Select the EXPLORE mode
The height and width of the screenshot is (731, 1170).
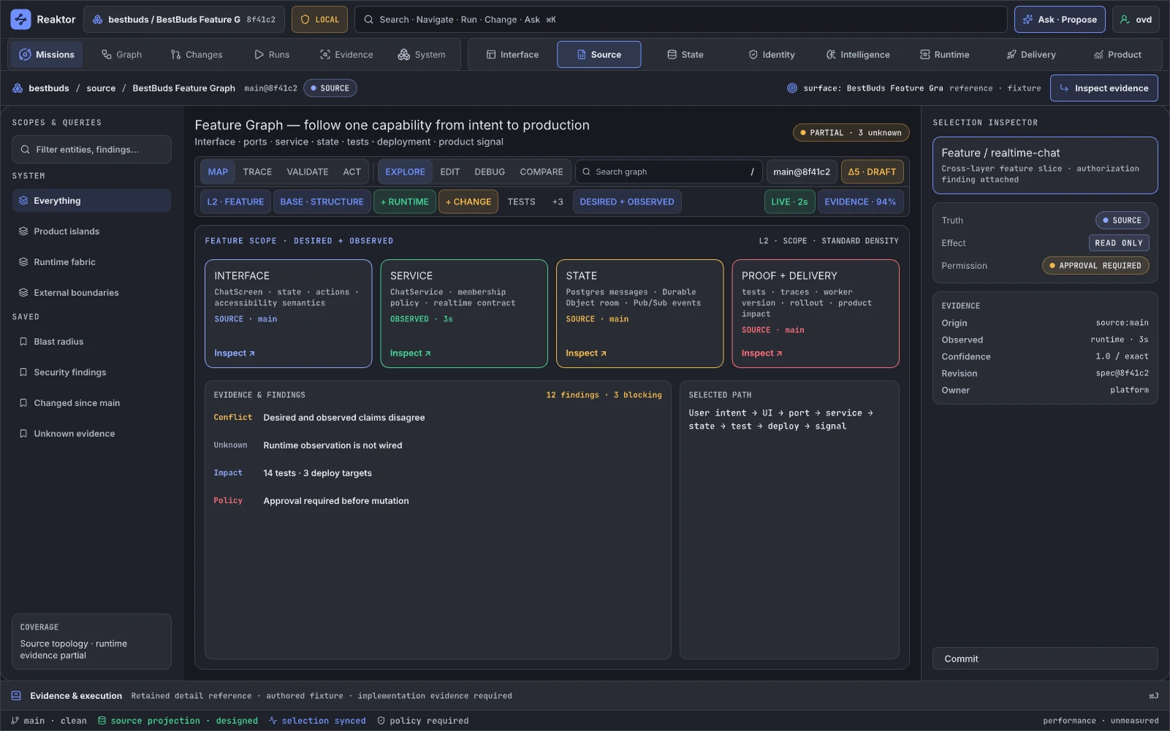405,172
